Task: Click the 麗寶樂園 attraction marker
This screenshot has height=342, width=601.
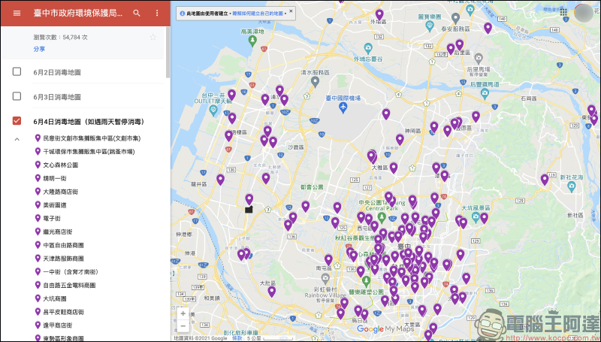Action: tap(430, 26)
